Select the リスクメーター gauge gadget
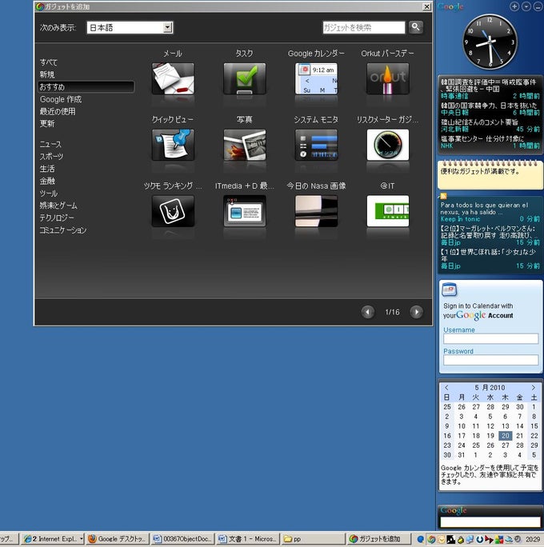 click(388, 145)
